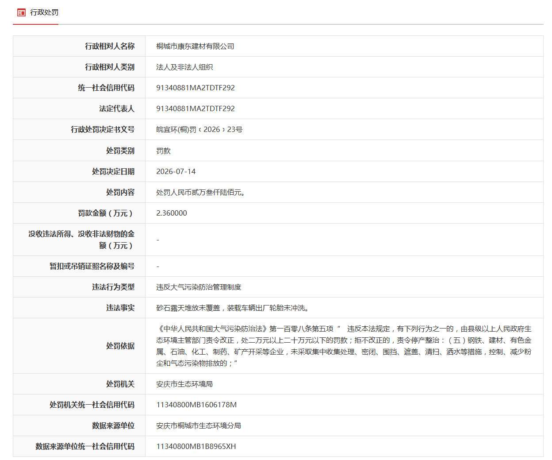Click the 处罚机关统一社会信用代码 label

click(x=92, y=405)
